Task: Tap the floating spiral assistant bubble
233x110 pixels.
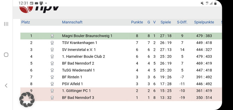Action: (x=27, y=100)
